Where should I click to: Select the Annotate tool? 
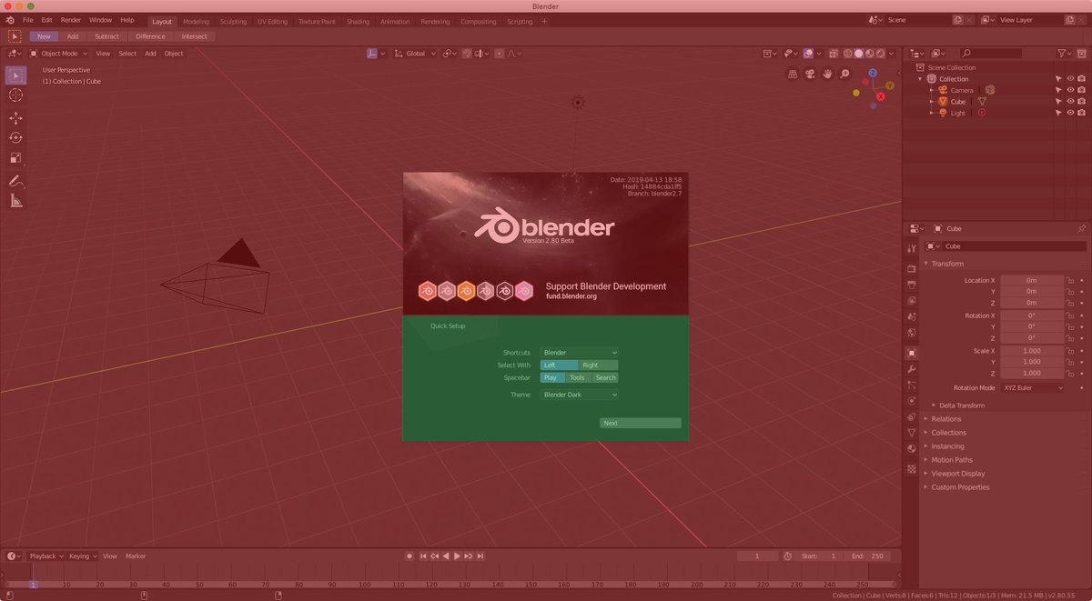[x=15, y=181]
